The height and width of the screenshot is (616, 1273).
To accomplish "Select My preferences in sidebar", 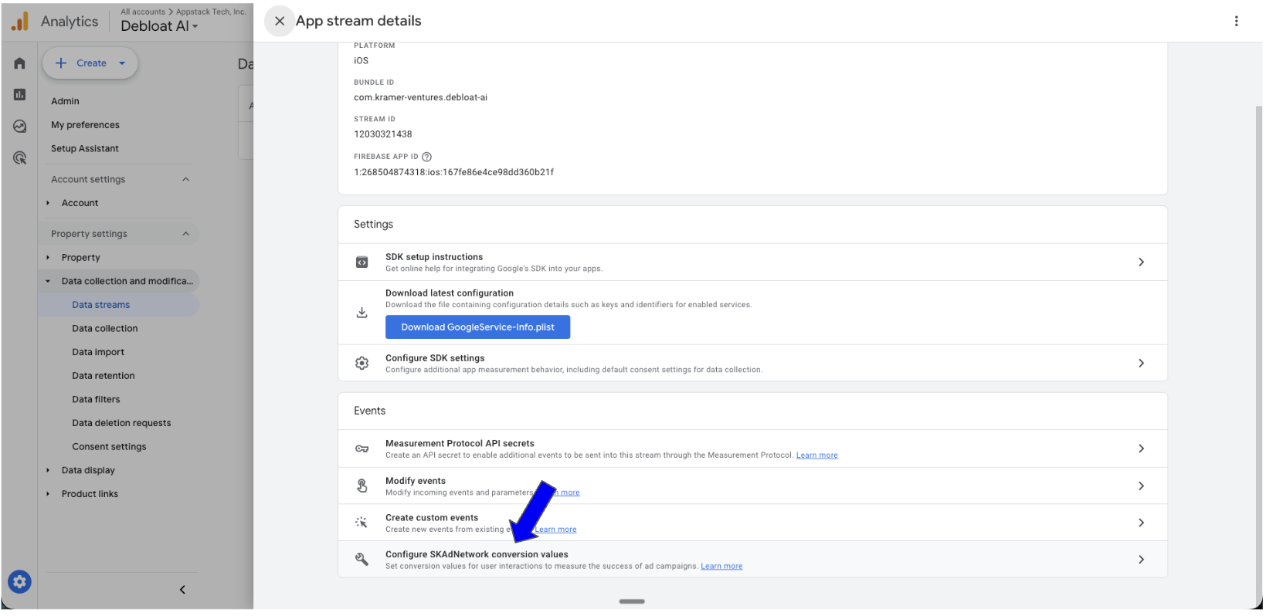I will coord(85,125).
